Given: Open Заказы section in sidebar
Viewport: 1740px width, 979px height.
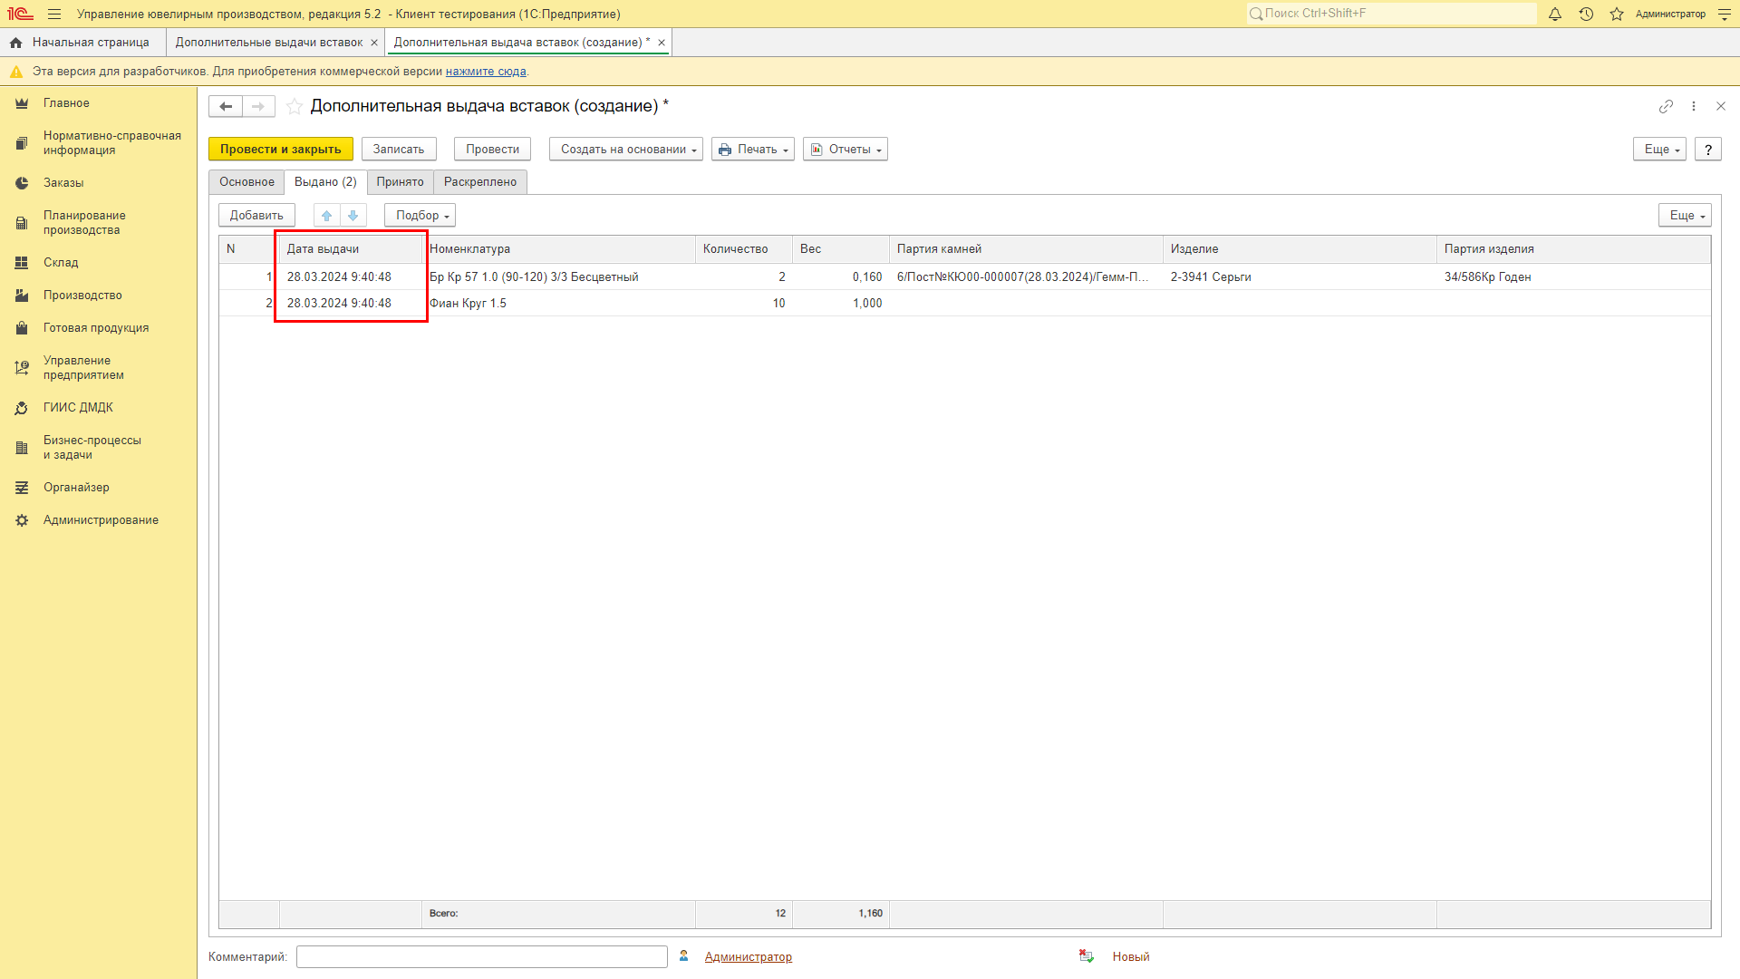Looking at the screenshot, I should pyautogui.click(x=99, y=183).
